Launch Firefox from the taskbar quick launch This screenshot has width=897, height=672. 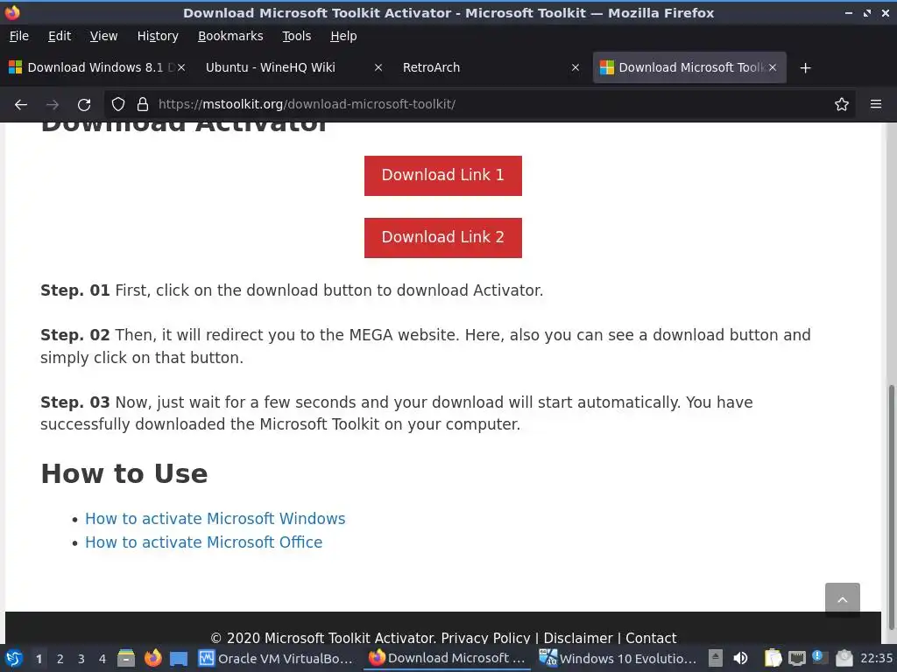click(x=152, y=658)
